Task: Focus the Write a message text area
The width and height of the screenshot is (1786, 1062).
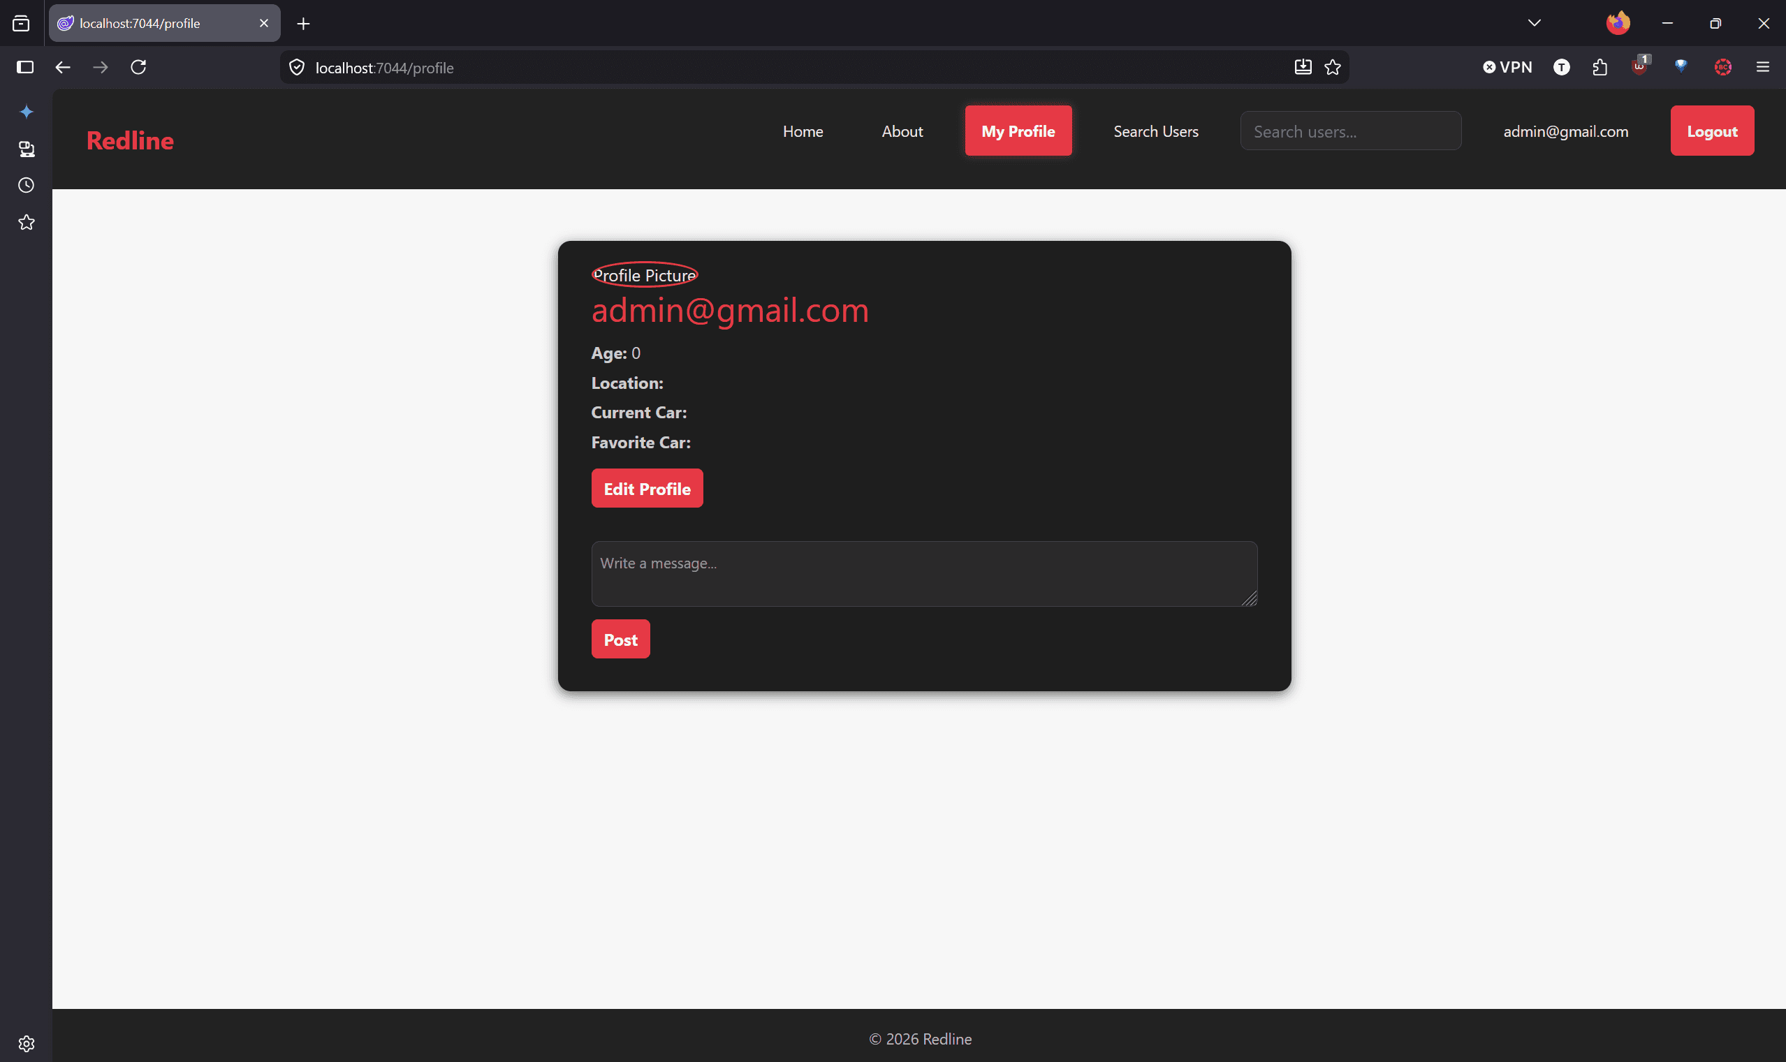Action: tap(924, 574)
